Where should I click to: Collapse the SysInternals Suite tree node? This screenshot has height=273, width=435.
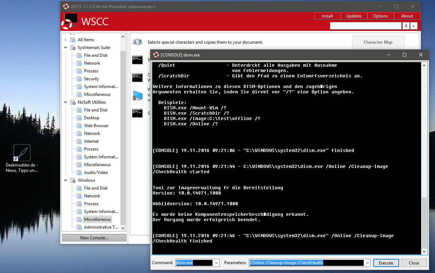point(66,48)
